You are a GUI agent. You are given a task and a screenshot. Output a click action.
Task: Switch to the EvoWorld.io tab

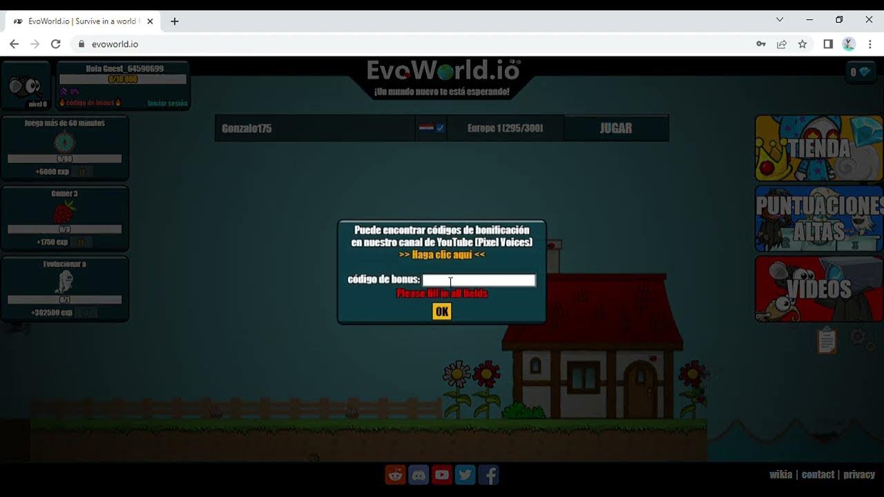coord(84,21)
